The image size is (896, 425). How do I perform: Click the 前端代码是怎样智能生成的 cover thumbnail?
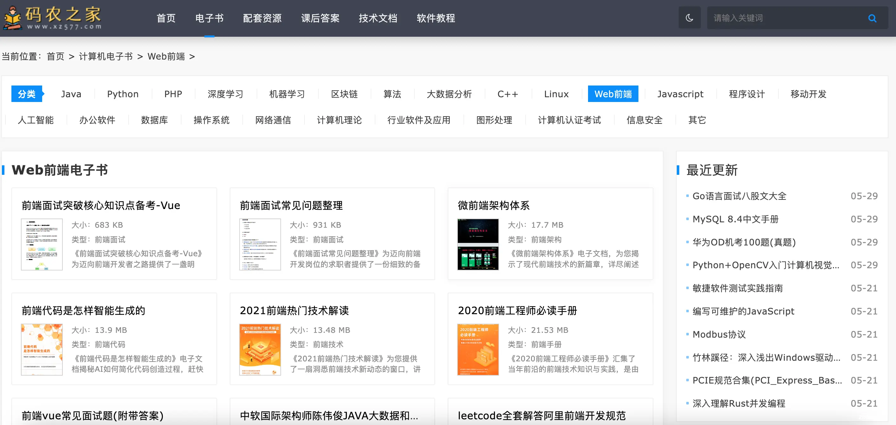click(x=42, y=349)
